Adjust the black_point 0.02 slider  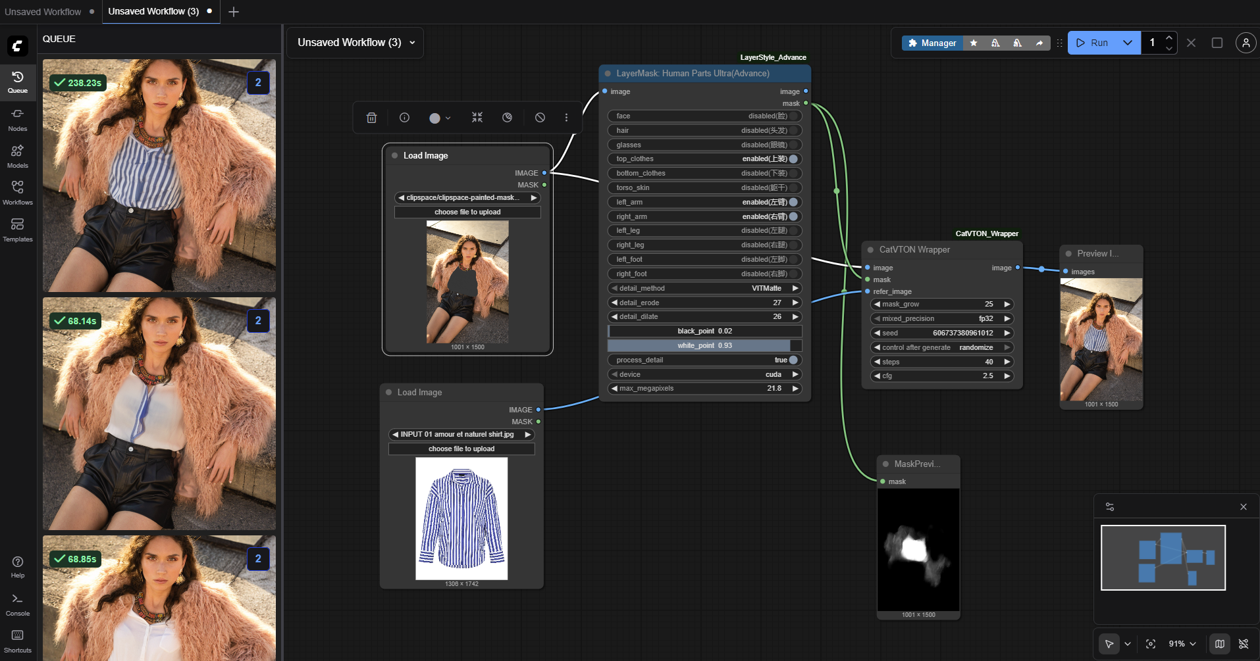click(x=704, y=331)
